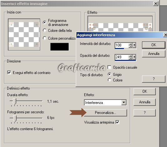167x147 pixels.
Task: Click Annulla in Aggiungi interferenza dialog
Action: coord(154,54)
